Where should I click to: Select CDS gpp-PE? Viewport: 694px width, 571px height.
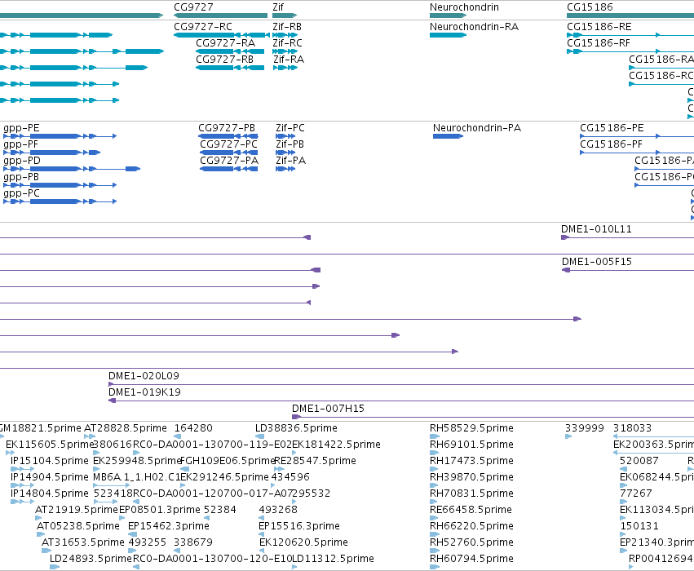pyautogui.click(x=60, y=136)
